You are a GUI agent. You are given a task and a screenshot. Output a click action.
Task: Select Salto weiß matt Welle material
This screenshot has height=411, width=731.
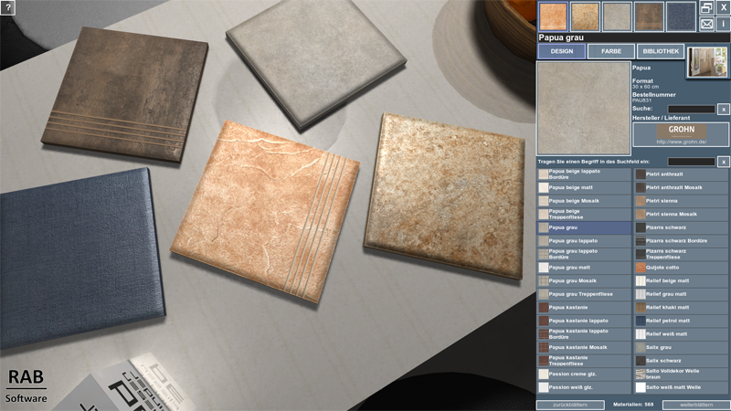coord(681,387)
